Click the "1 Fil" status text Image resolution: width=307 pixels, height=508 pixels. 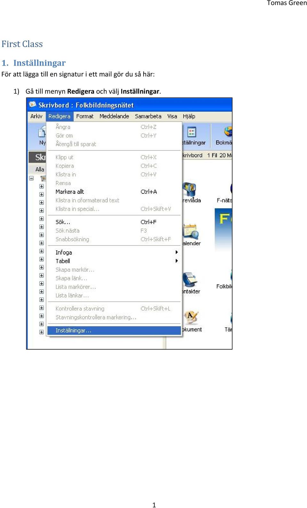pos(212,155)
